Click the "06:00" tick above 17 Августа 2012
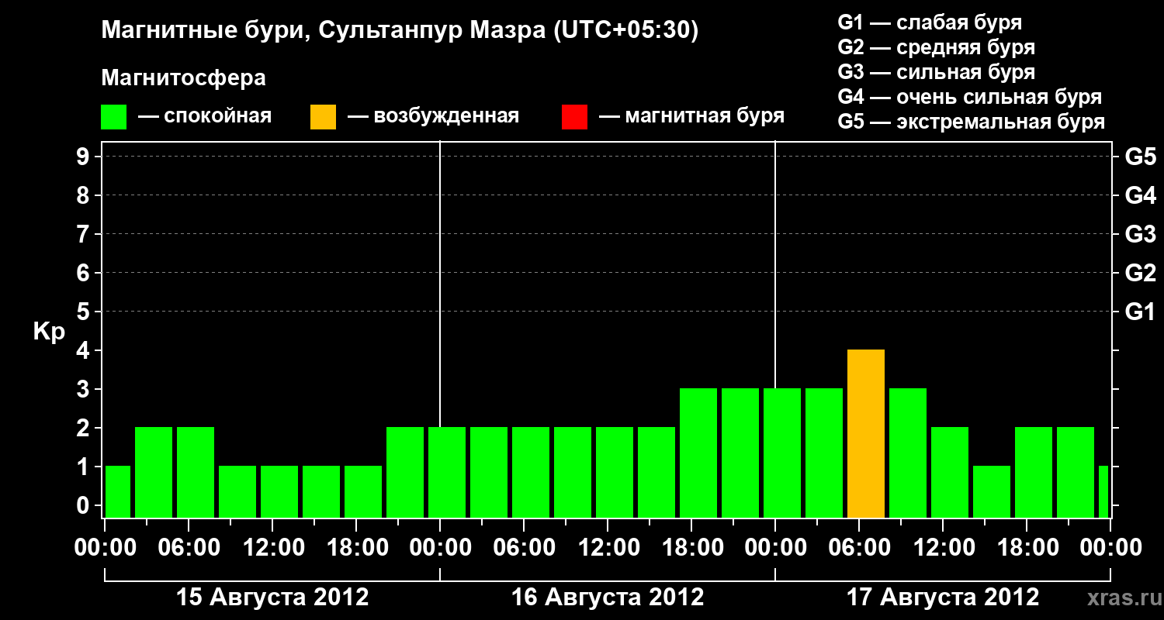The height and width of the screenshot is (620, 1164). tap(860, 548)
